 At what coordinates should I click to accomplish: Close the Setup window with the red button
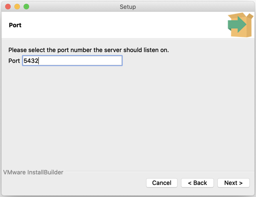8,7
